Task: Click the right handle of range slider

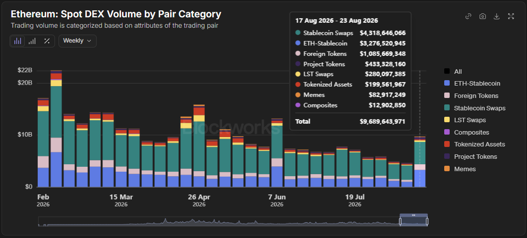Action: tap(427, 221)
